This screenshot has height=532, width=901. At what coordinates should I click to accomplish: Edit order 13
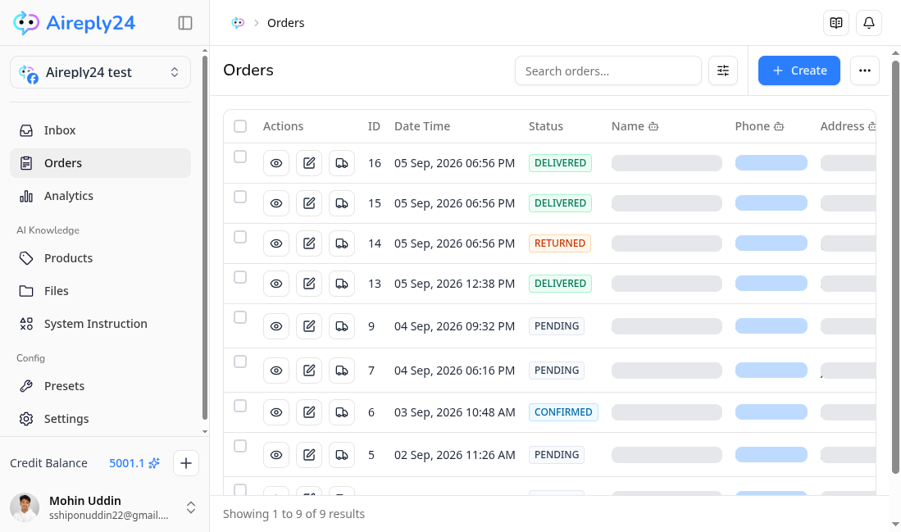coord(309,284)
